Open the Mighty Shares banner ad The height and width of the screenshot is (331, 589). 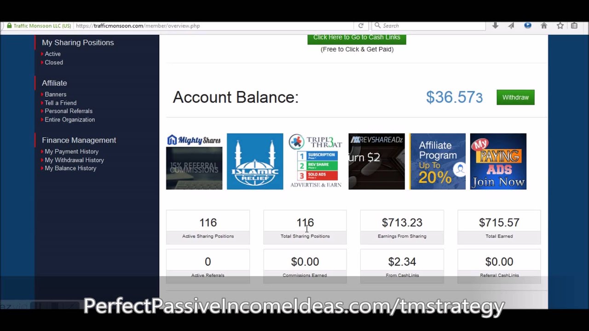click(194, 161)
